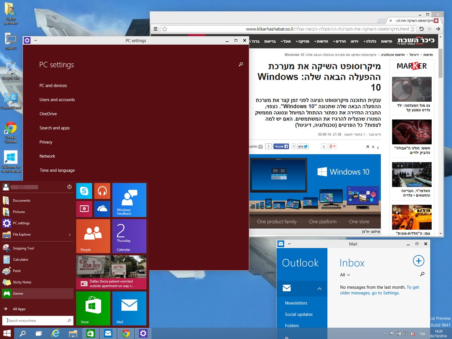Open Paint from Start menu
The width and height of the screenshot is (452, 339).
pyautogui.click(x=37, y=271)
